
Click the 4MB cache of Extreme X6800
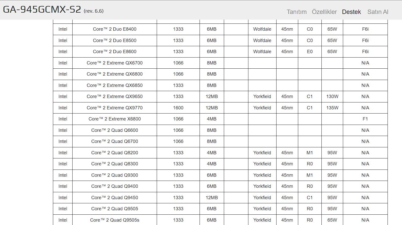click(212, 119)
